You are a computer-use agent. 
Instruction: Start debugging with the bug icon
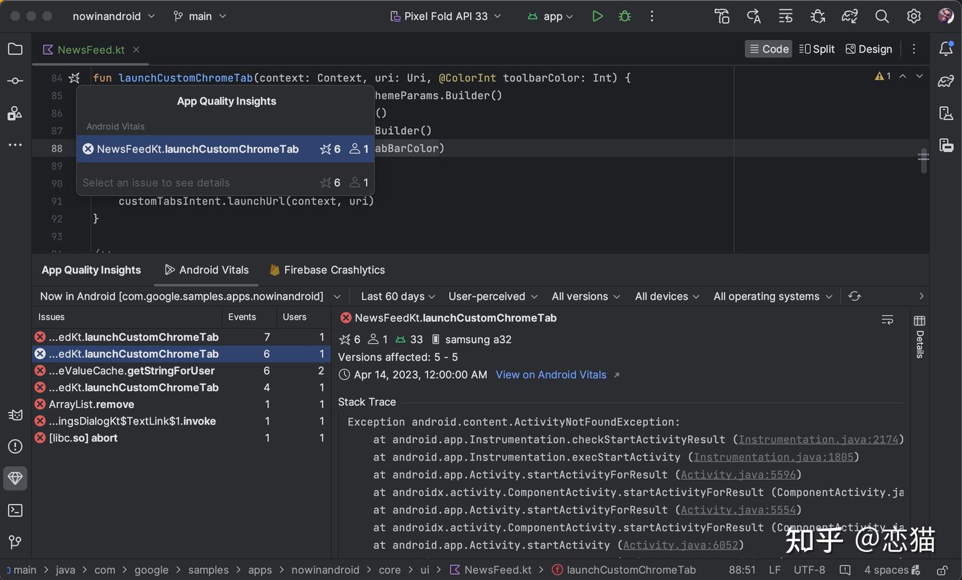(x=625, y=16)
